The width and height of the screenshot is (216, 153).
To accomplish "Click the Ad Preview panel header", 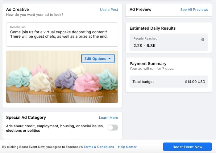I will (169, 10).
